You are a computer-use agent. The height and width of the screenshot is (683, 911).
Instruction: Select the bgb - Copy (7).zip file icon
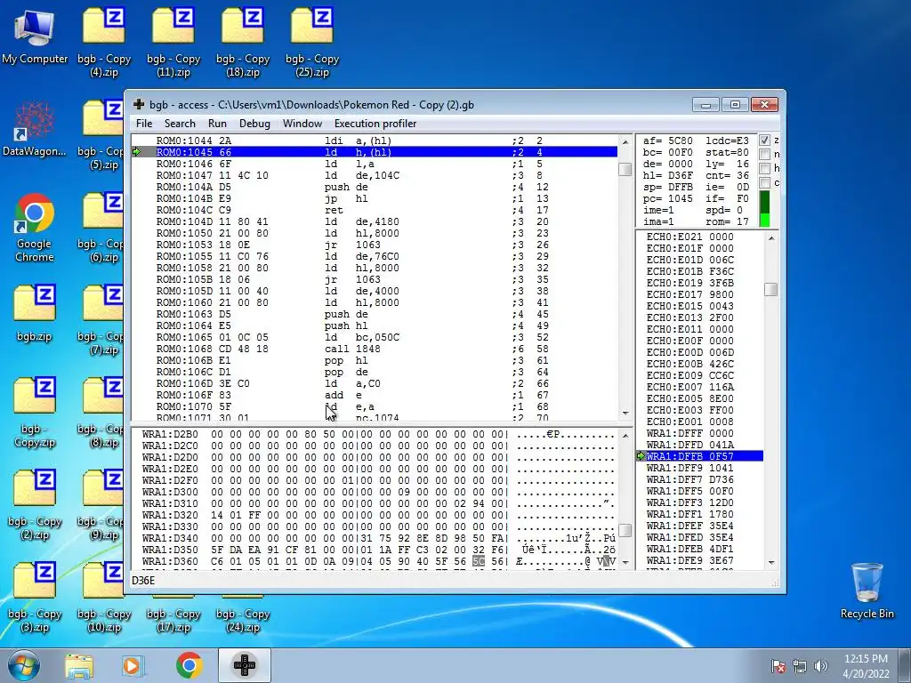[x=101, y=319]
